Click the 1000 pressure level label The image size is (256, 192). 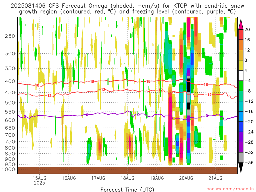pos(8,169)
